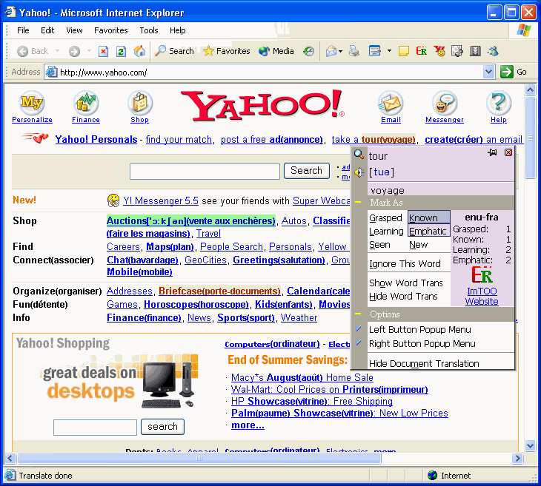Click Search button beside main search box
Screen dimensions: 541x486
[x=306, y=170]
